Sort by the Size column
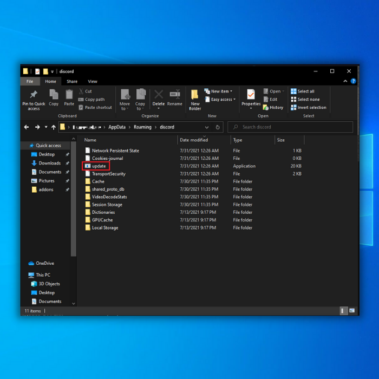This screenshot has width=379, height=379. (x=289, y=140)
